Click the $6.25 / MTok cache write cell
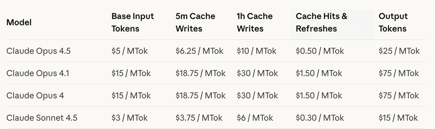 [199, 51]
